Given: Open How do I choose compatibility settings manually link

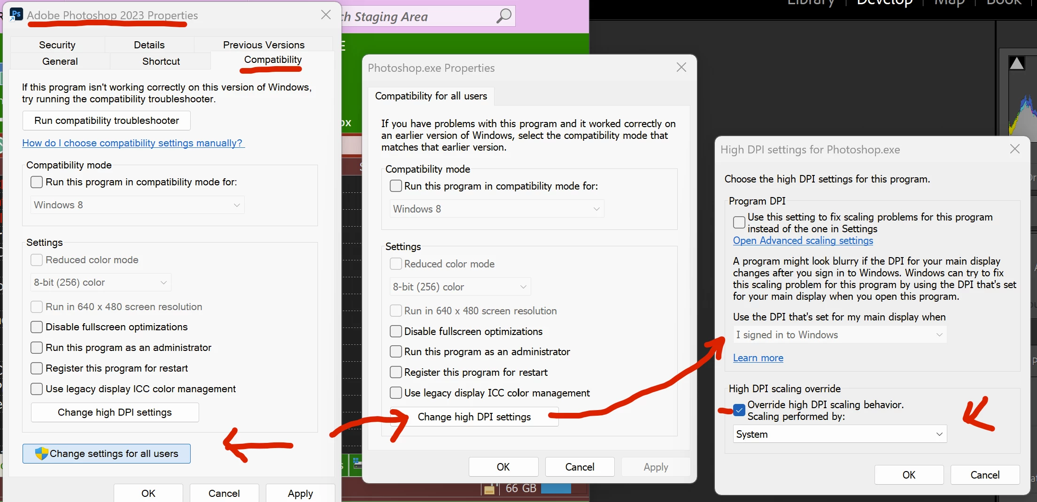Looking at the screenshot, I should tap(132, 143).
